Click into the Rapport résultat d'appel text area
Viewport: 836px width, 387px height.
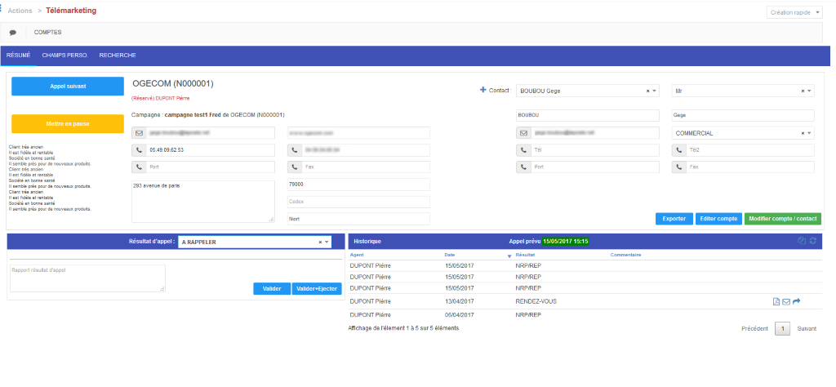click(87, 278)
